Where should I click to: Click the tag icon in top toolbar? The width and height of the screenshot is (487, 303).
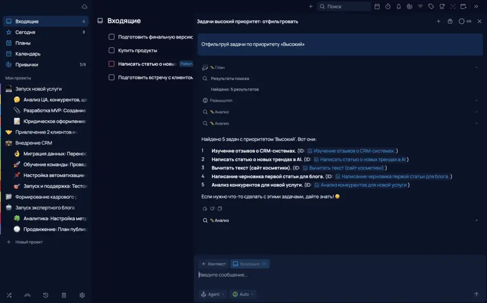431,7
